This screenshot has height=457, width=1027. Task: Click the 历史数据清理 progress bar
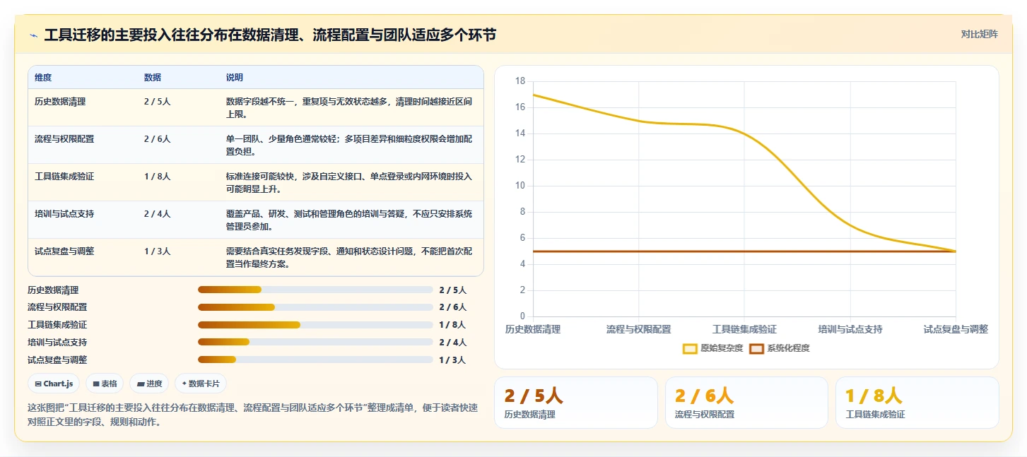(315, 290)
